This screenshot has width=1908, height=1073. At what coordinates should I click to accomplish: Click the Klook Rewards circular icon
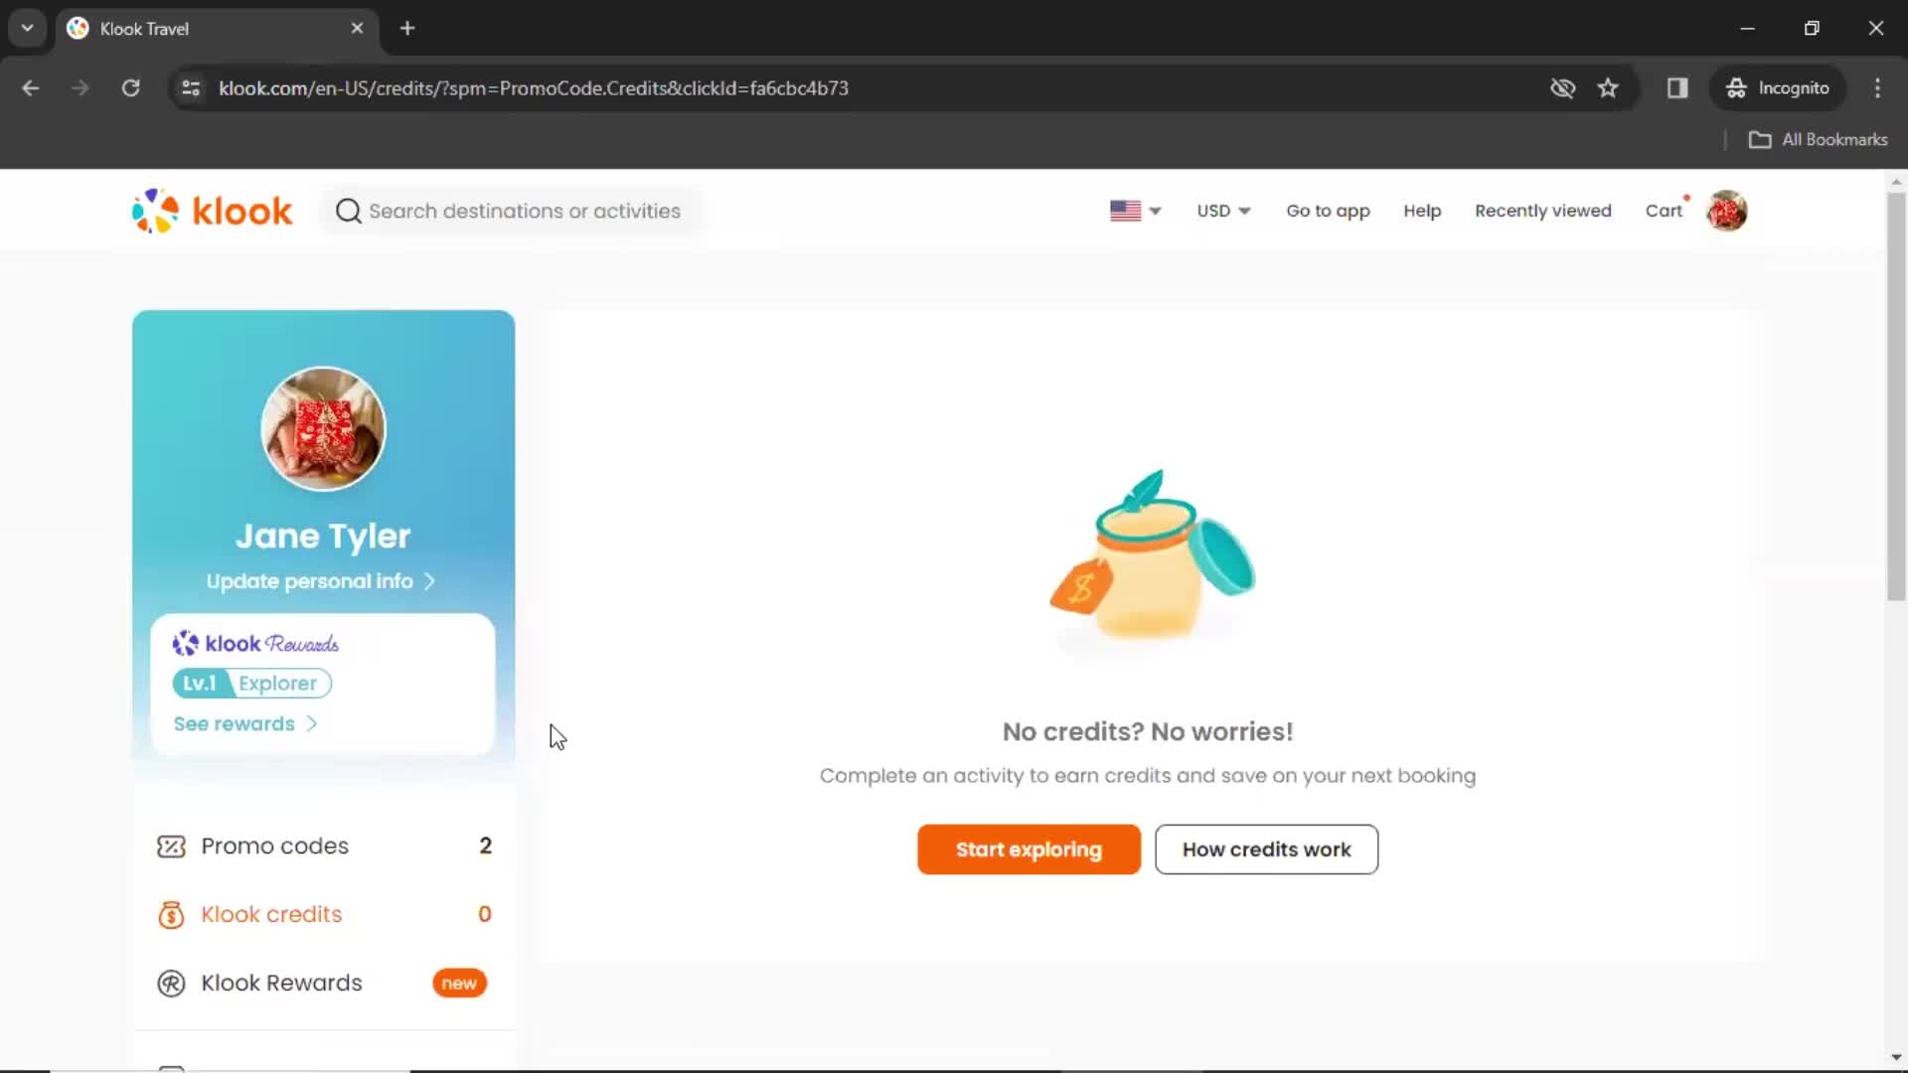tap(172, 983)
